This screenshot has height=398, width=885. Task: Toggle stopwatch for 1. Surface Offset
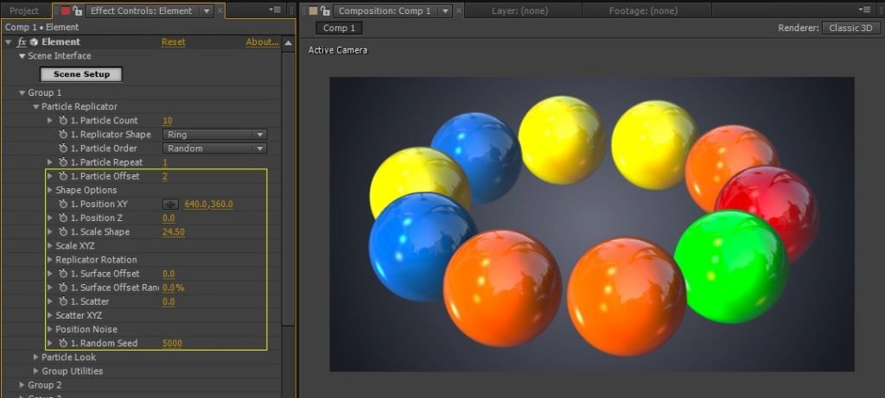pyautogui.click(x=63, y=274)
